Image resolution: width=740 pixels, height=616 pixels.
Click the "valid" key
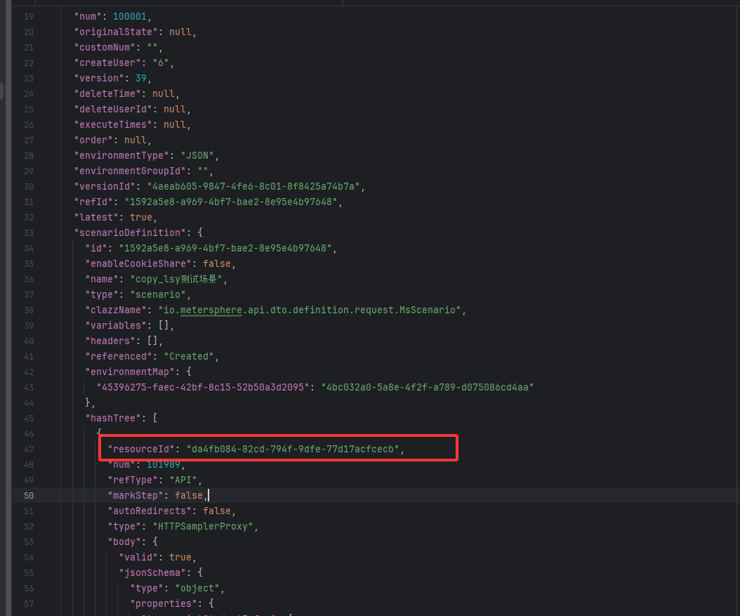pyautogui.click(x=138, y=558)
